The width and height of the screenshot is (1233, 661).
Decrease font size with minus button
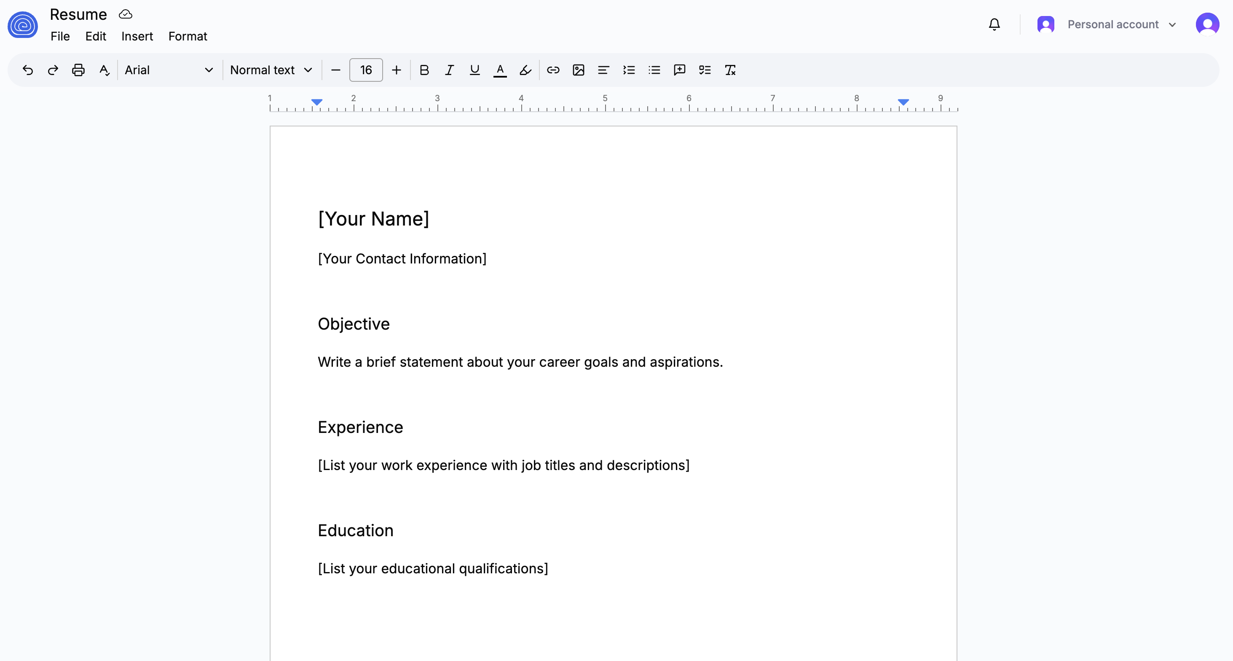(x=335, y=70)
